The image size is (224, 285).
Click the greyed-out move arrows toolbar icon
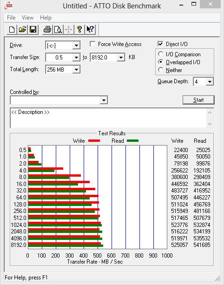[69, 29]
